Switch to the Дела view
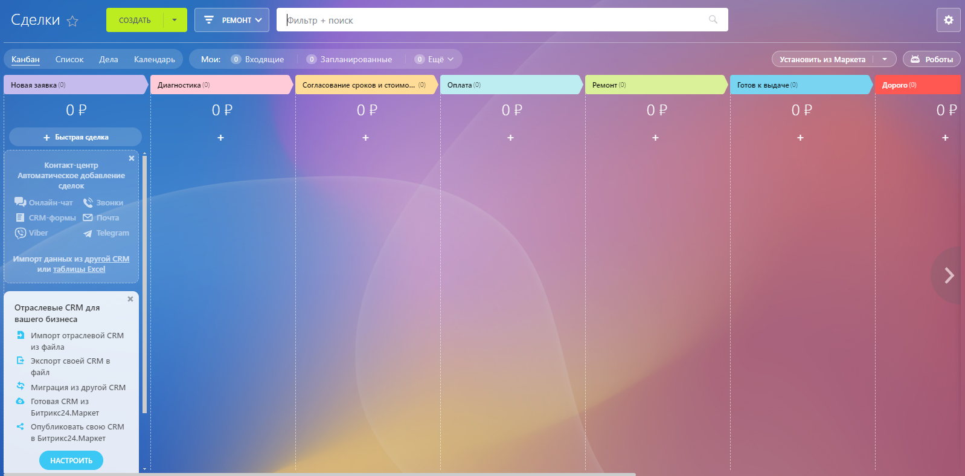 click(x=109, y=59)
